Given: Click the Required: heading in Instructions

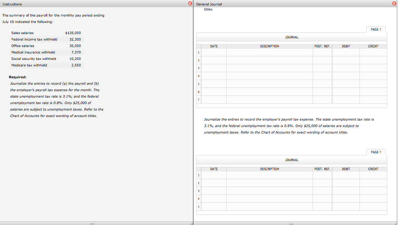Looking at the screenshot, I should click(x=18, y=77).
